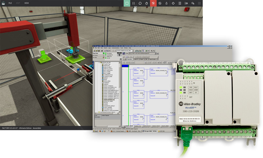Open the RSLogix 5000 taskbar item
This screenshot has width=263, height=158.
pyautogui.click(x=150, y=131)
